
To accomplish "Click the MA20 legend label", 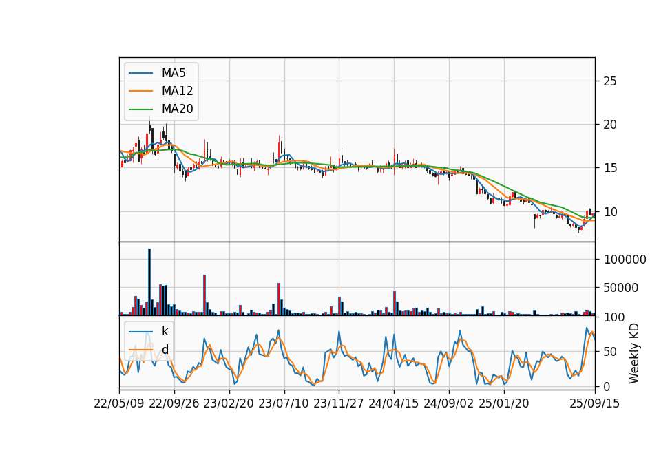I will pos(177,109).
